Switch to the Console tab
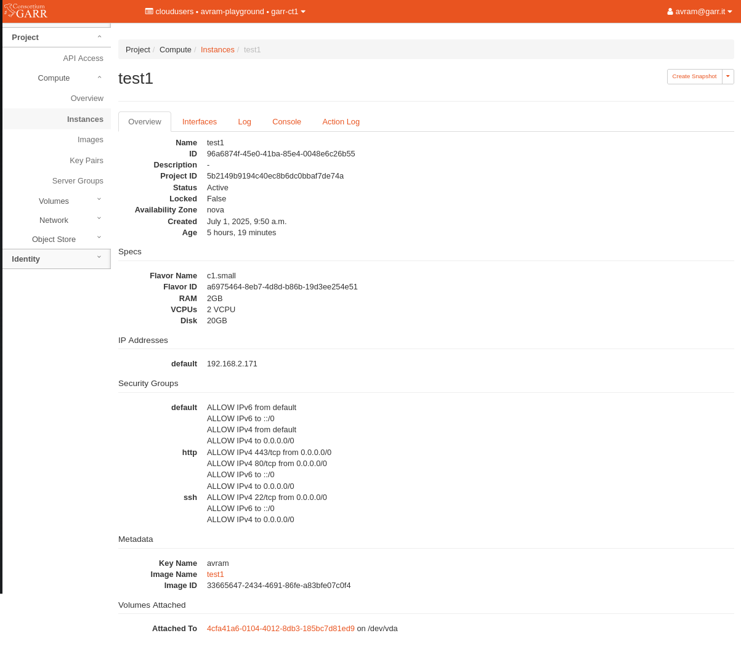Screen dimensions: 741x649 286,122
